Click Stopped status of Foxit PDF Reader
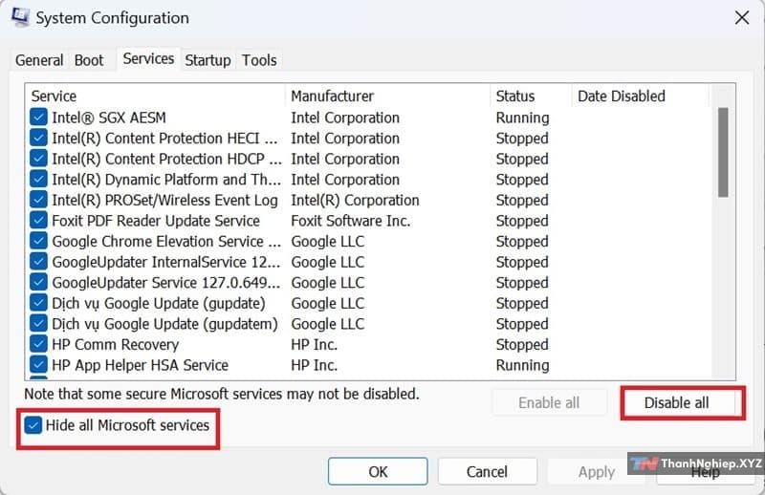 pos(522,221)
